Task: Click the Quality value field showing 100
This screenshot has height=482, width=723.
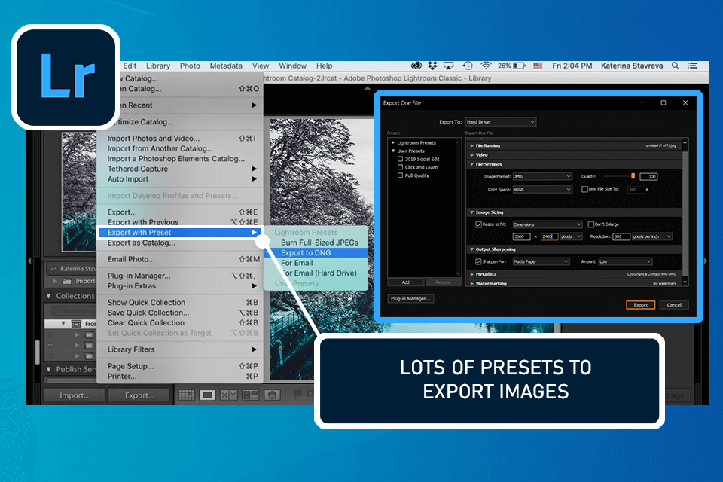Action: point(648,177)
